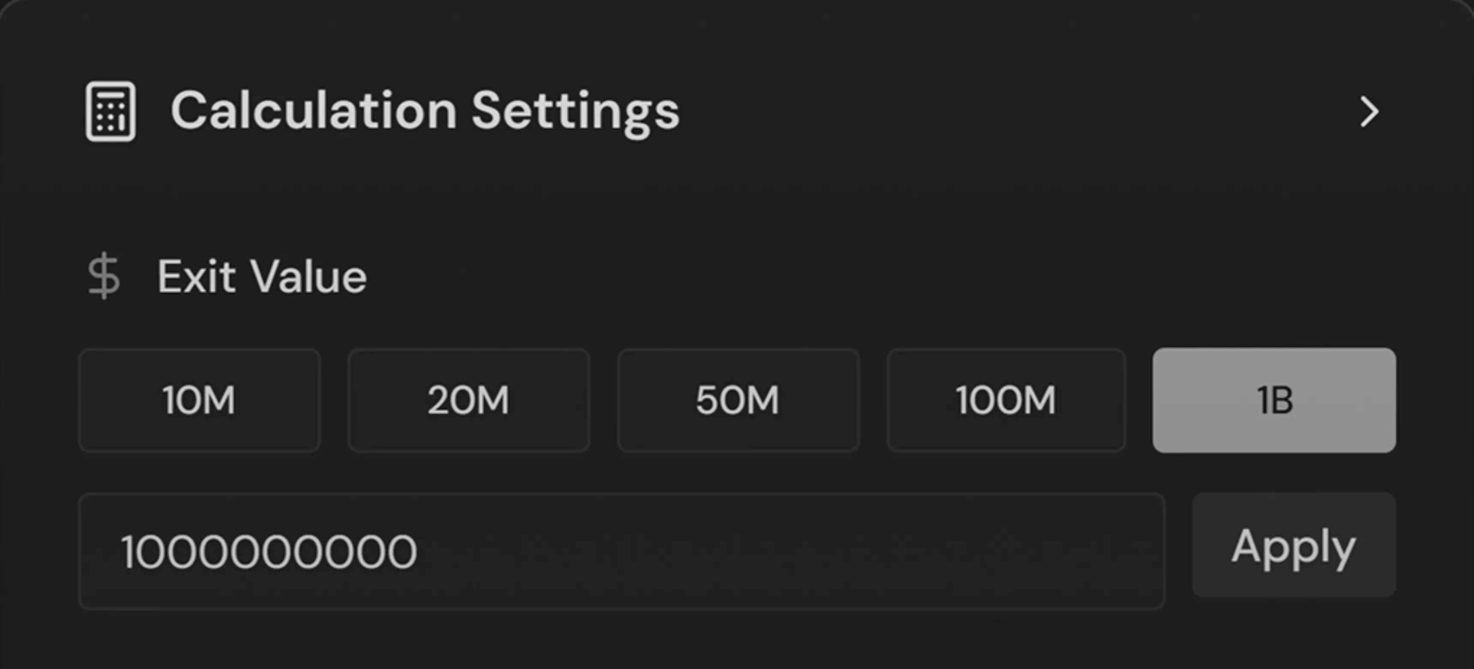Click the digits inside the number field
This screenshot has width=1474, height=669.
(x=269, y=552)
